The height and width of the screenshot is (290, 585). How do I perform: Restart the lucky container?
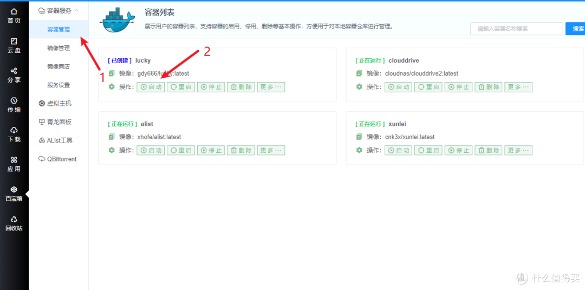tap(181, 87)
